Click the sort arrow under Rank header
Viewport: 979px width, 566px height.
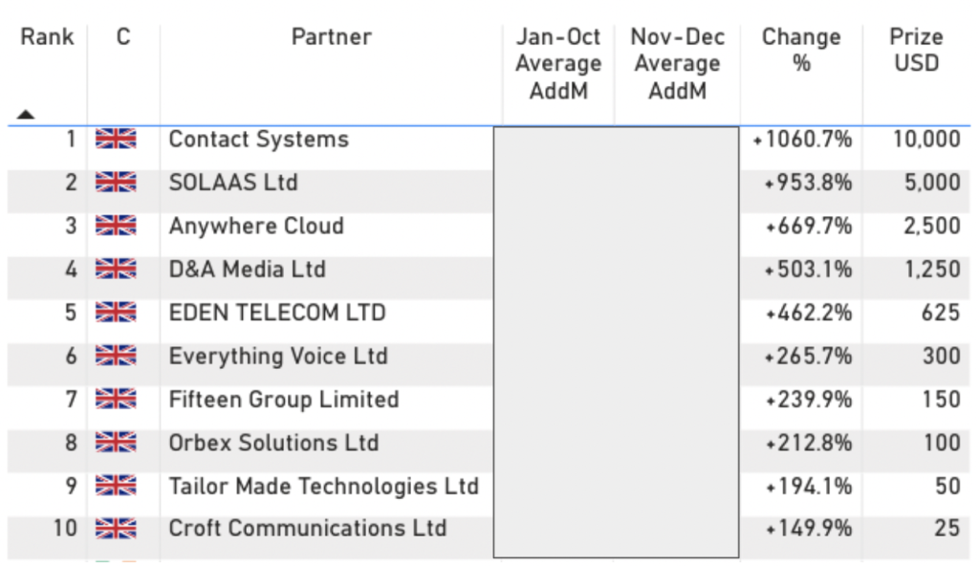(x=26, y=114)
